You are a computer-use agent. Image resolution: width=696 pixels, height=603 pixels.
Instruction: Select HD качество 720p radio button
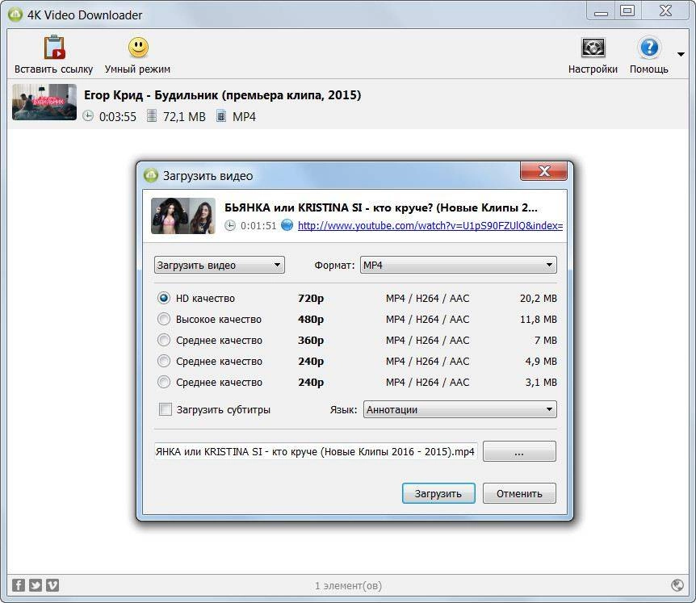coord(164,298)
